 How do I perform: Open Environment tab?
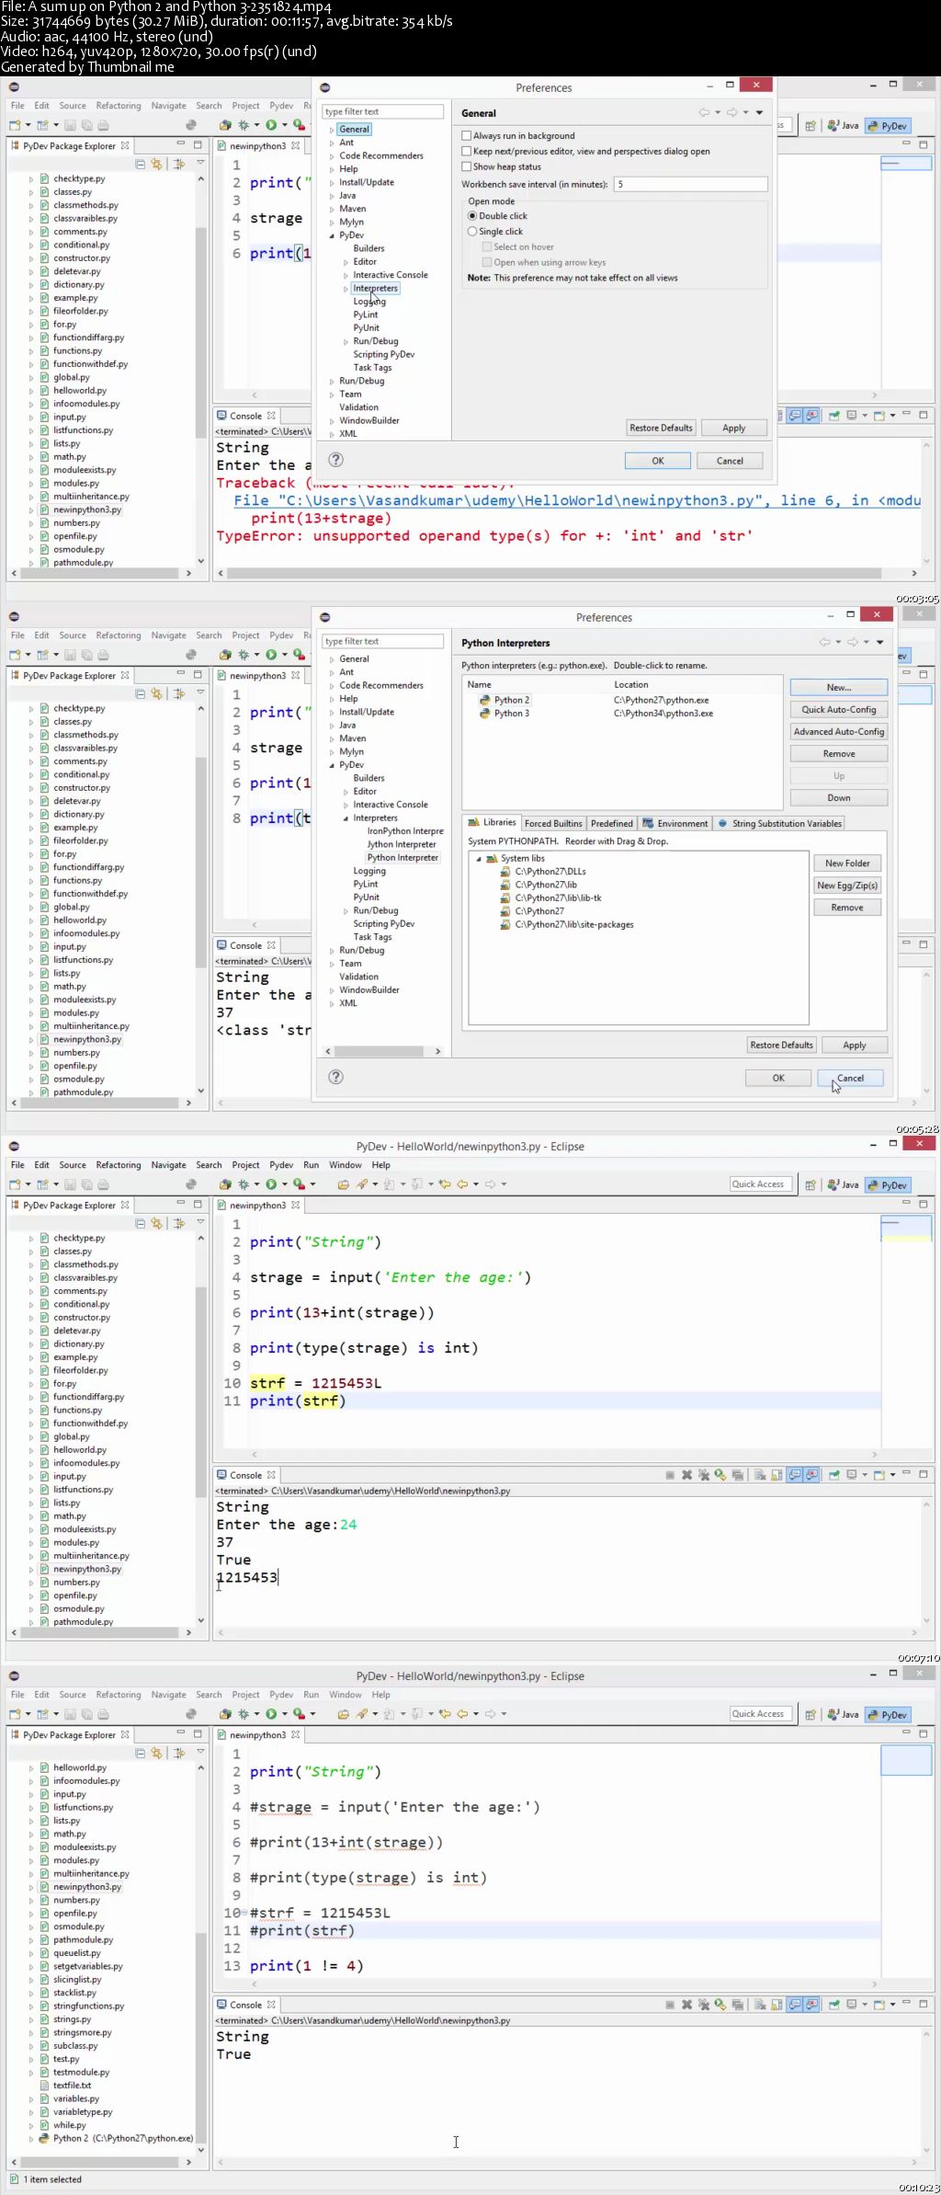click(x=675, y=823)
